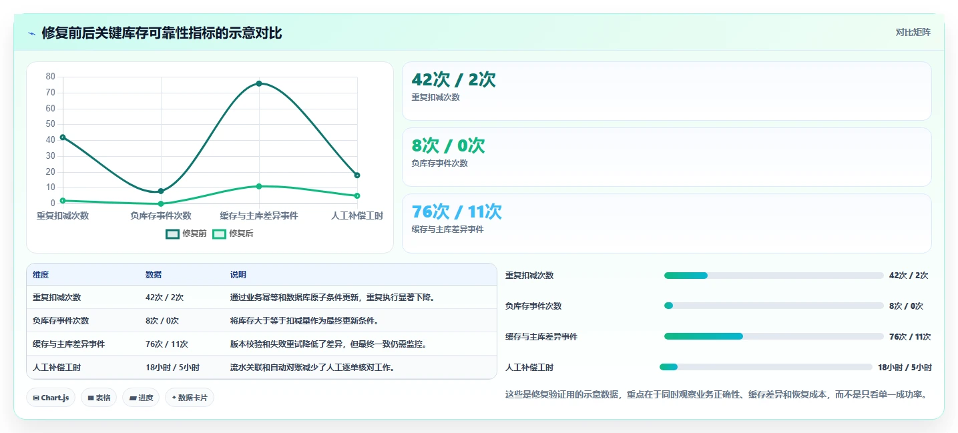Click table cell 人工补偿工时
Screen dimensions: 958x433
(x=57, y=368)
